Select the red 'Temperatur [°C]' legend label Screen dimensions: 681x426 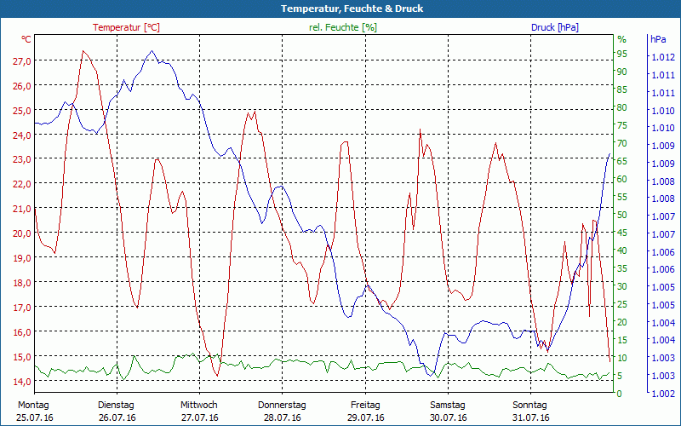click(126, 27)
